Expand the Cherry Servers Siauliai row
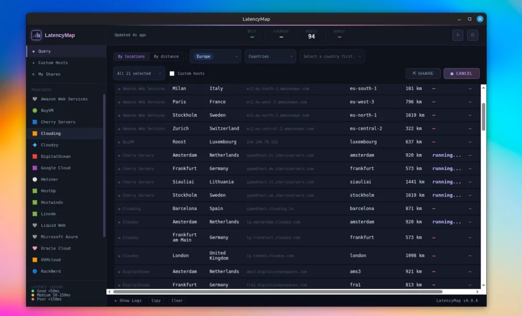522x316 pixels. 119,182
